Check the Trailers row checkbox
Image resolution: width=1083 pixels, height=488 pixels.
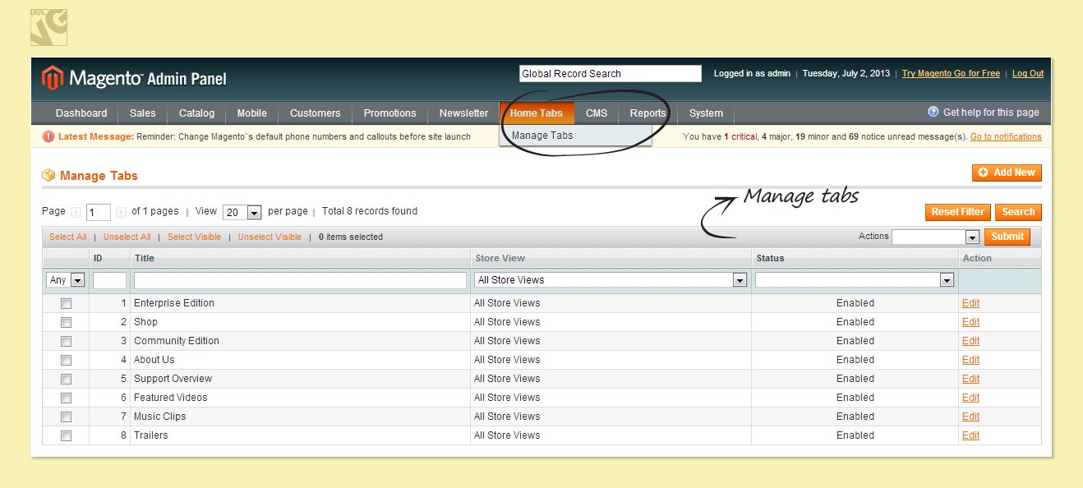(66, 435)
